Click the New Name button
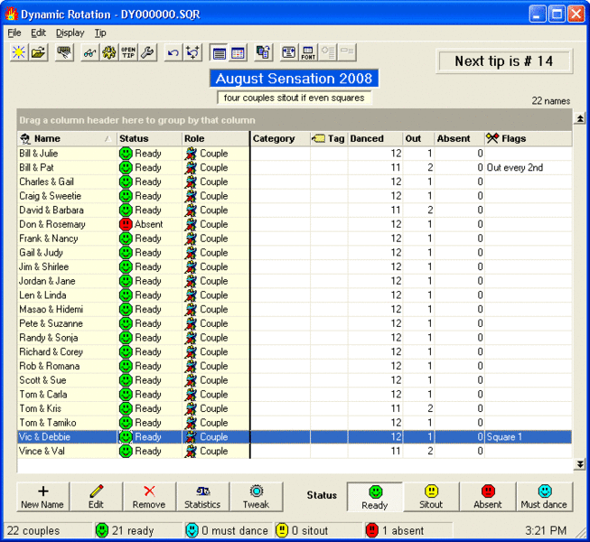Screen dimensions: 590x542 [x=42, y=497]
